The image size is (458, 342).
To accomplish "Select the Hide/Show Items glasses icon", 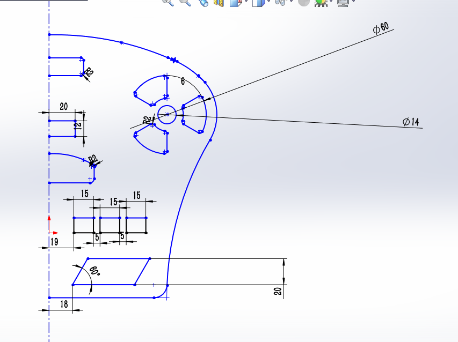I will [279, 3].
